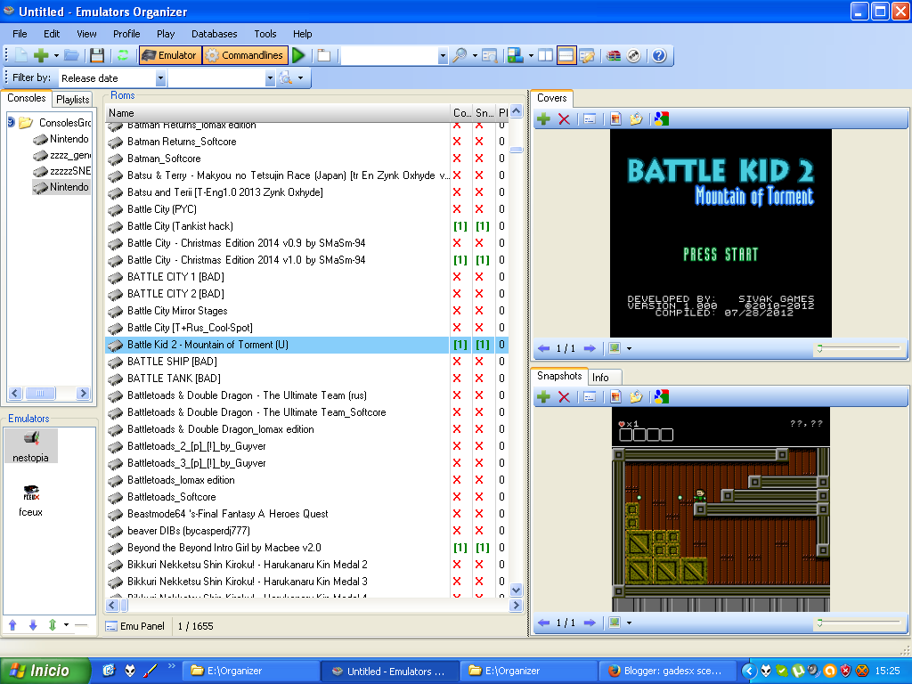Image resolution: width=912 pixels, height=684 pixels.
Task: Click the blue up arrow in Emulators panel
Action: [12, 625]
